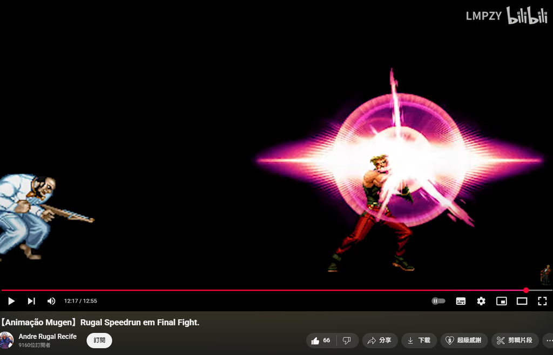Screen dimensions: 553x355
Task: Switch to theater mode
Action: click(x=522, y=301)
